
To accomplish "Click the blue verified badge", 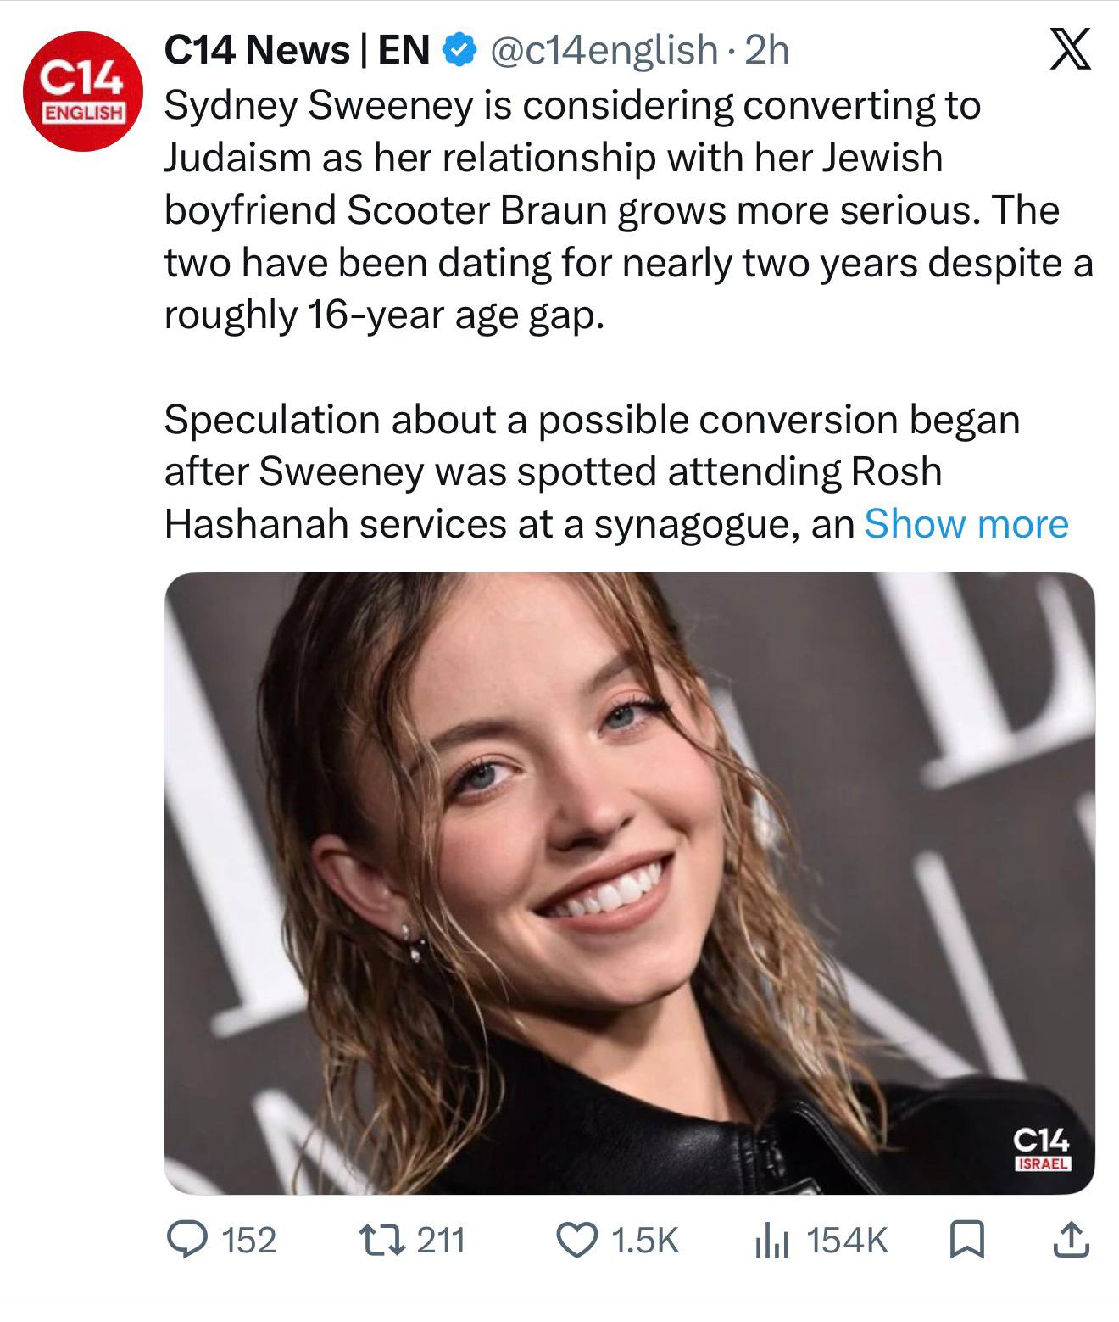I will pyautogui.click(x=459, y=50).
